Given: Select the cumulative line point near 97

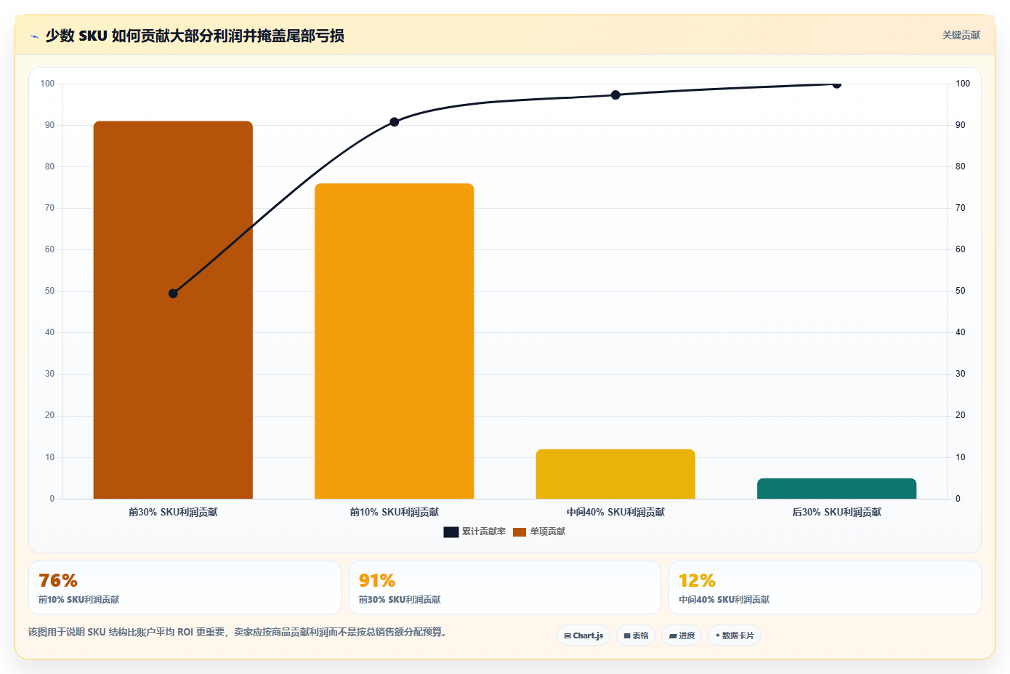Looking at the screenshot, I should (615, 95).
